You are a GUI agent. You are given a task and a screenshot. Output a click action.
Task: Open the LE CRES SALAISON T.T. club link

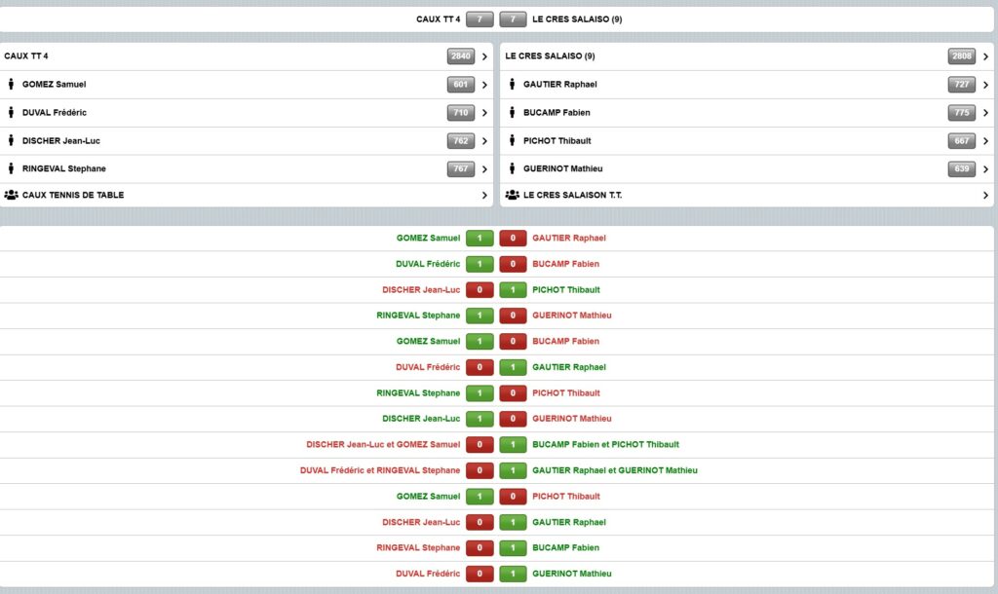click(x=572, y=196)
